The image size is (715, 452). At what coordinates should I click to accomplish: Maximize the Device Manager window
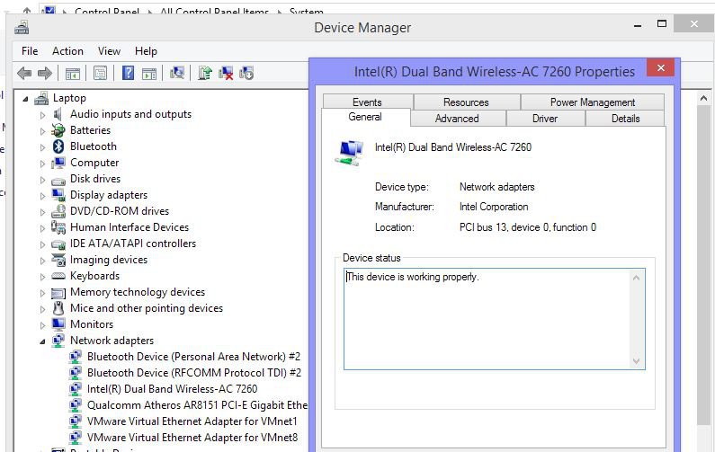(x=662, y=23)
